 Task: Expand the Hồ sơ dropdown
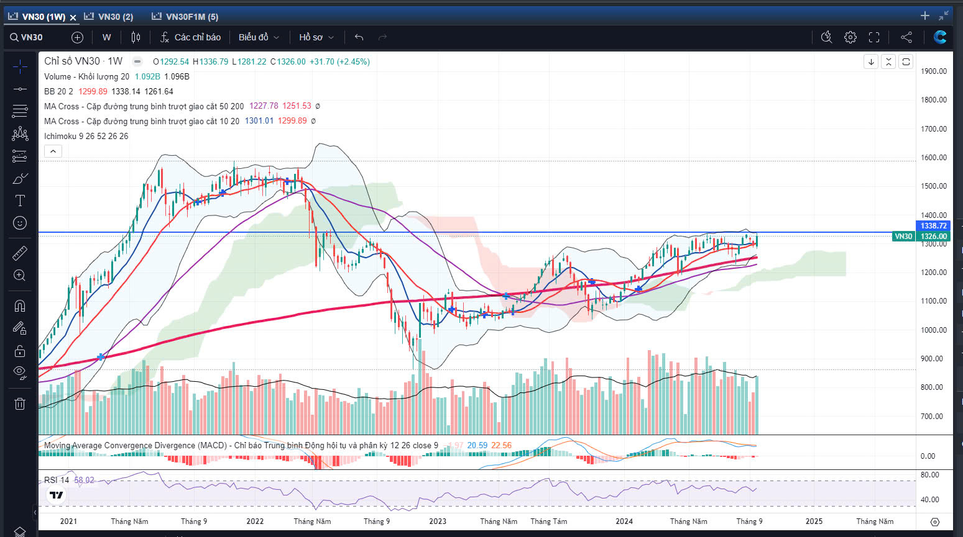(316, 37)
